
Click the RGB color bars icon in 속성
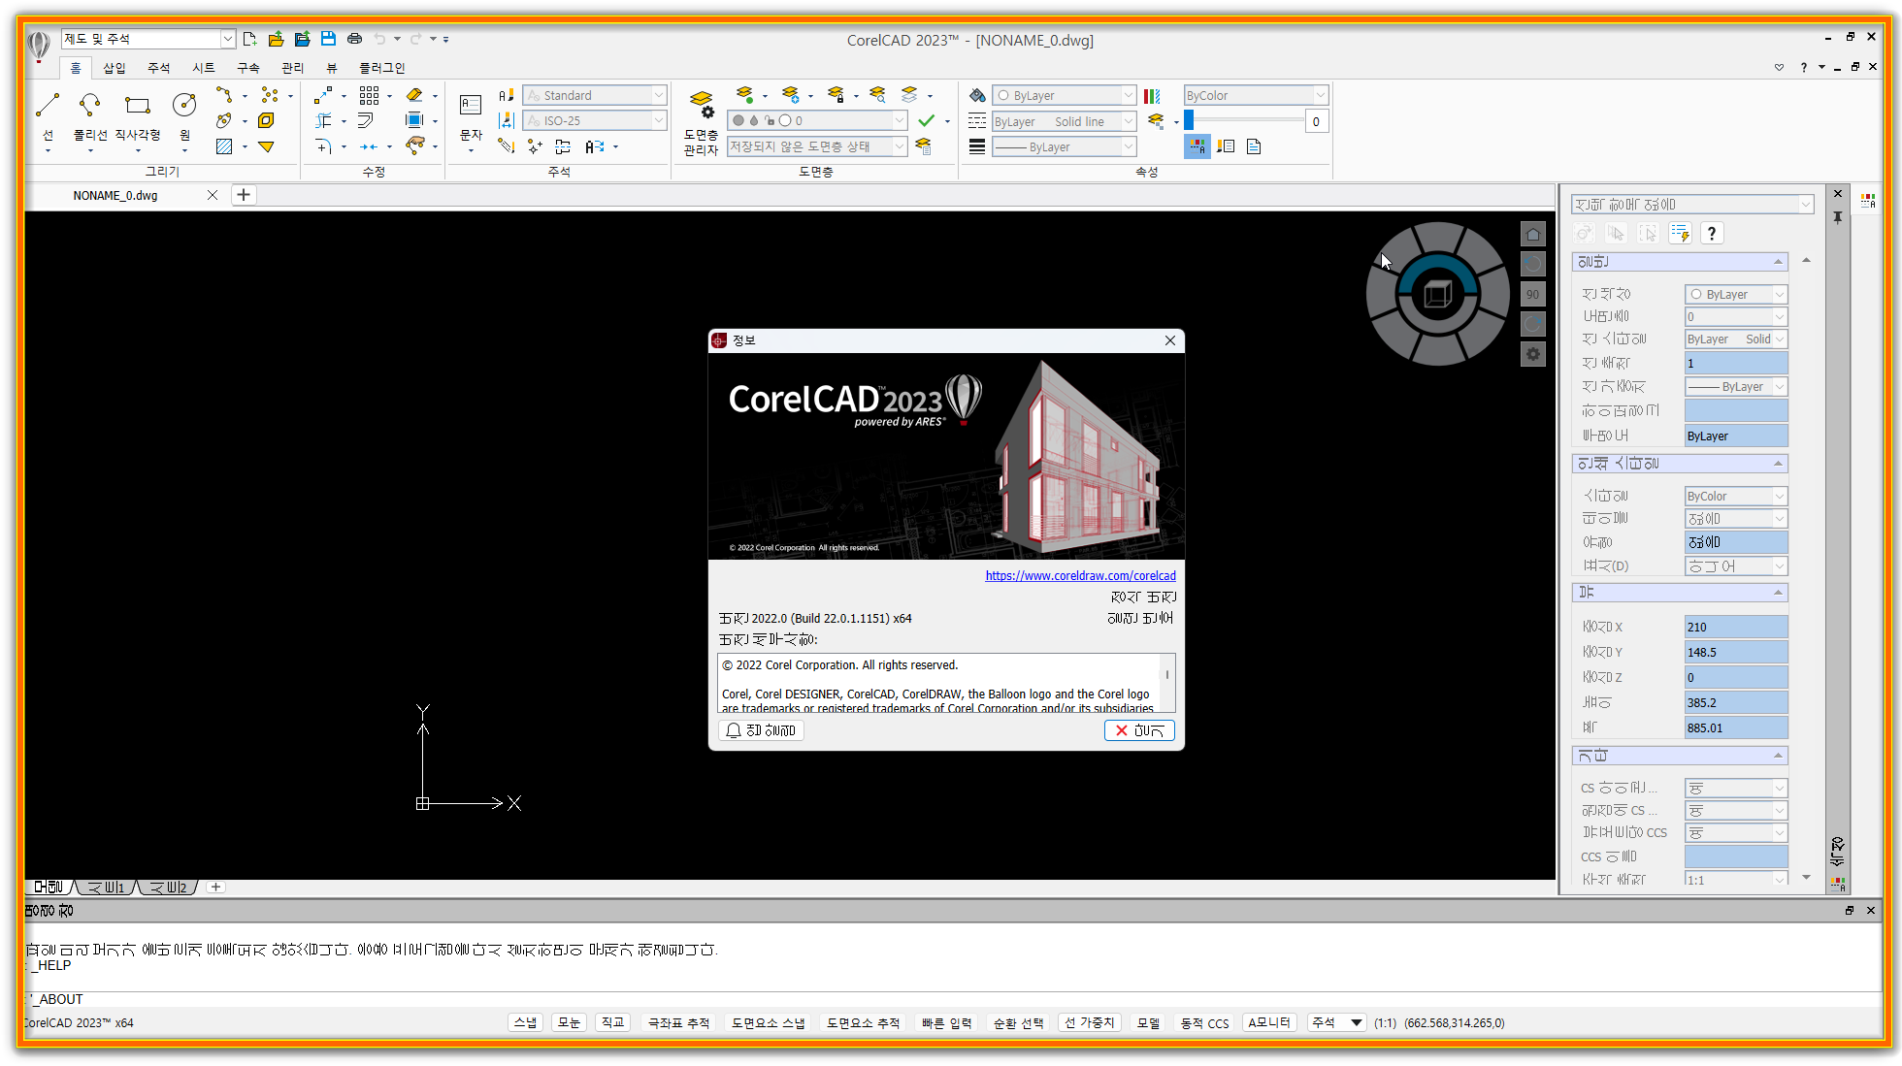pyautogui.click(x=1152, y=95)
